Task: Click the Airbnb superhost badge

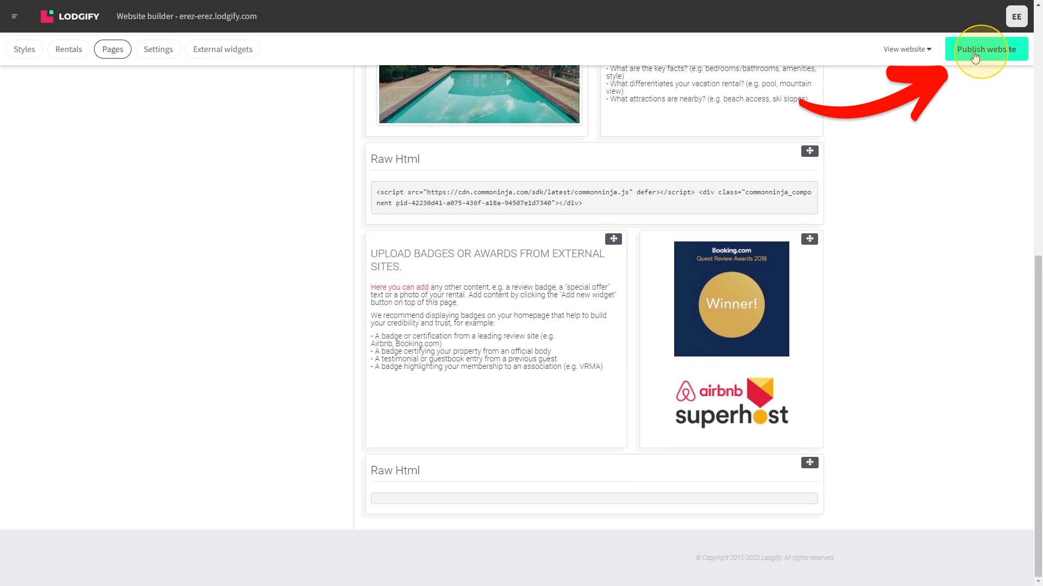Action: pos(731,402)
